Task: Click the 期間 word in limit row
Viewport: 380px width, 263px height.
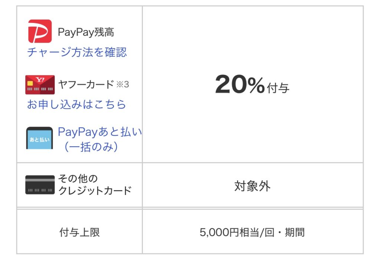Action: 294,232
